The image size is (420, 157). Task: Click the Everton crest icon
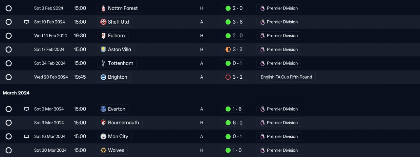click(103, 109)
